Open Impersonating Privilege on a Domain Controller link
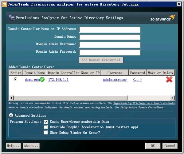Image resolution: width=184 pixels, height=154 pixels. pos(144,103)
